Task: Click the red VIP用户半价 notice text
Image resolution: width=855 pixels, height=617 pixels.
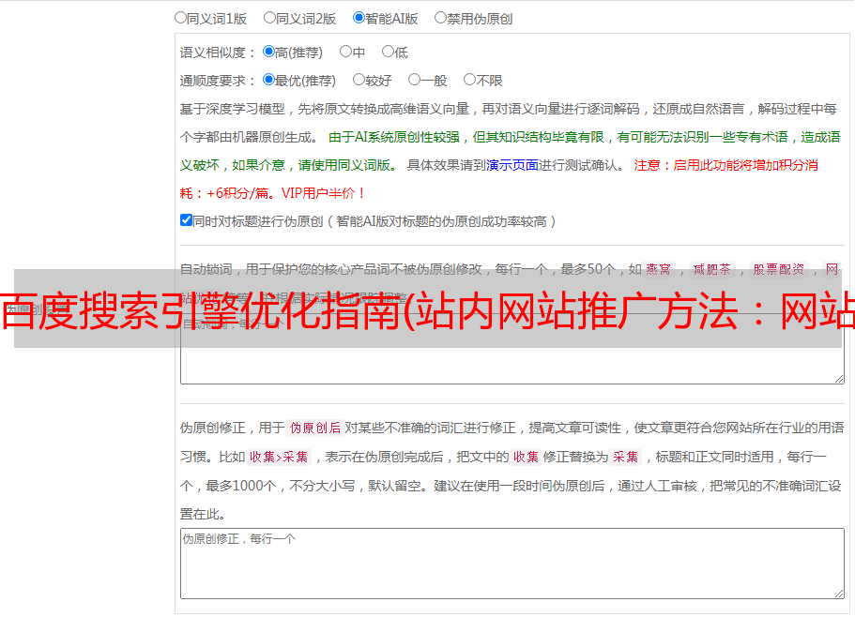Action: pos(324,193)
